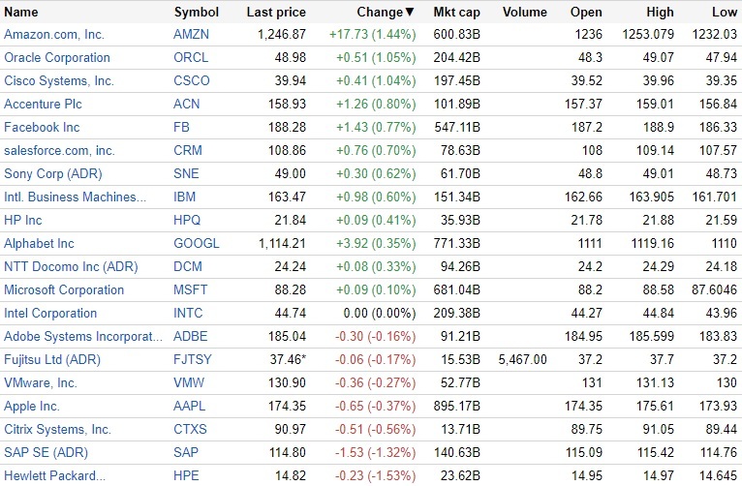Screen dimensions: 742x486
Task: Open the Microsoft Corporation link
Action: point(64,289)
